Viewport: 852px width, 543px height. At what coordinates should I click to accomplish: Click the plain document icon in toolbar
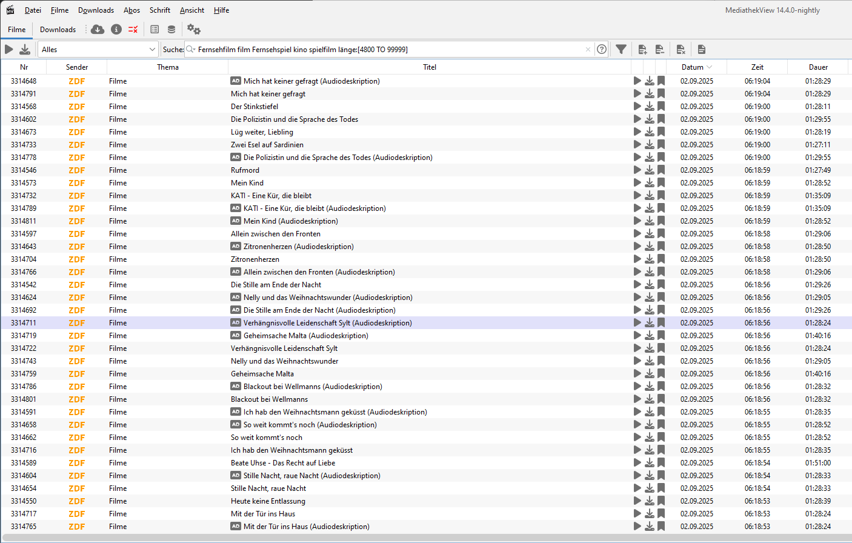702,49
